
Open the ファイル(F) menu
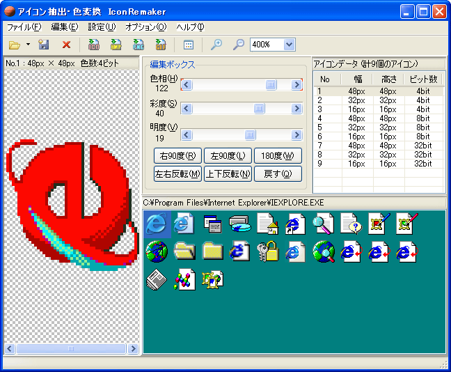click(x=24, y=27)
